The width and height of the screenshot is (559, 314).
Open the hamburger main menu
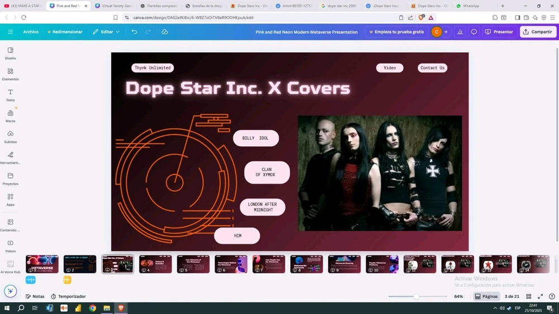coord(10,32)
